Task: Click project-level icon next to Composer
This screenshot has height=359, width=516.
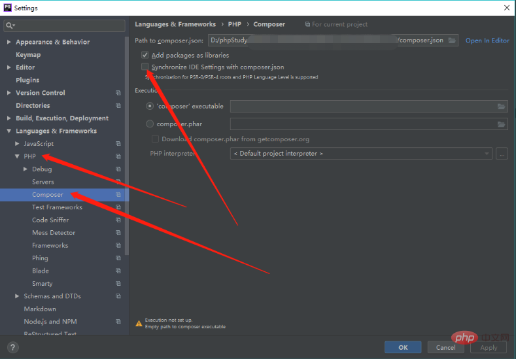Action: click(x=118, y=194)
